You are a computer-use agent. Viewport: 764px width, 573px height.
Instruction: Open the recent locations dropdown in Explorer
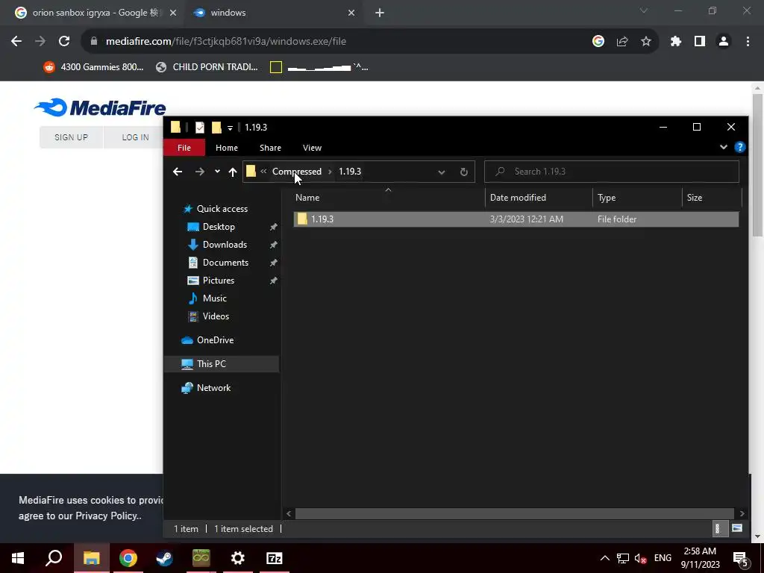(217, 172)
